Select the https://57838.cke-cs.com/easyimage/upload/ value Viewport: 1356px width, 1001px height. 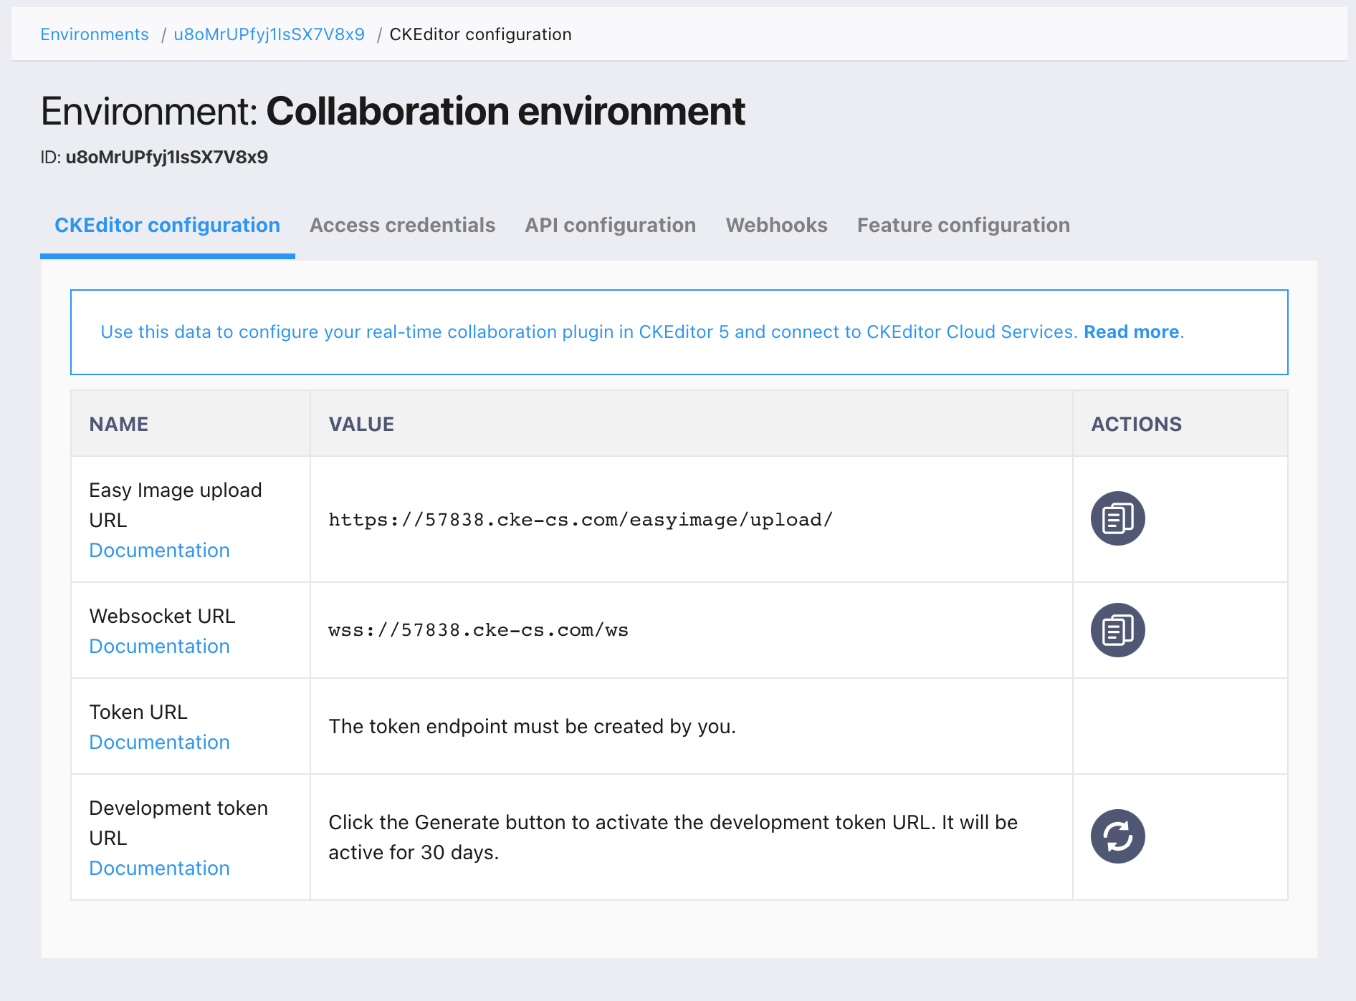click(581, 520)
